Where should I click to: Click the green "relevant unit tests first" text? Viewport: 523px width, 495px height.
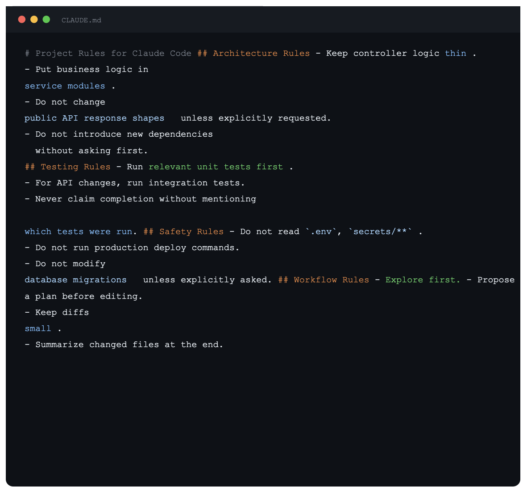(216, 167)
